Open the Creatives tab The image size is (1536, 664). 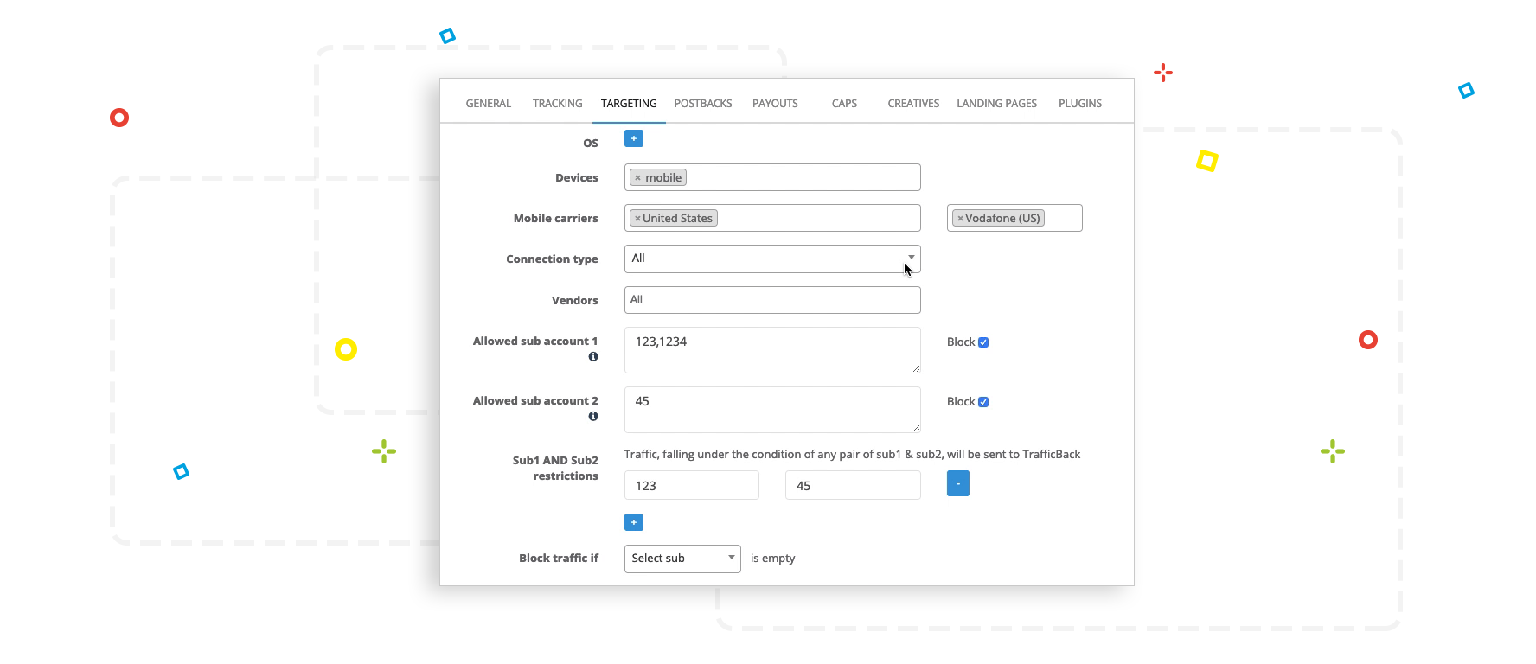[913, 104]
